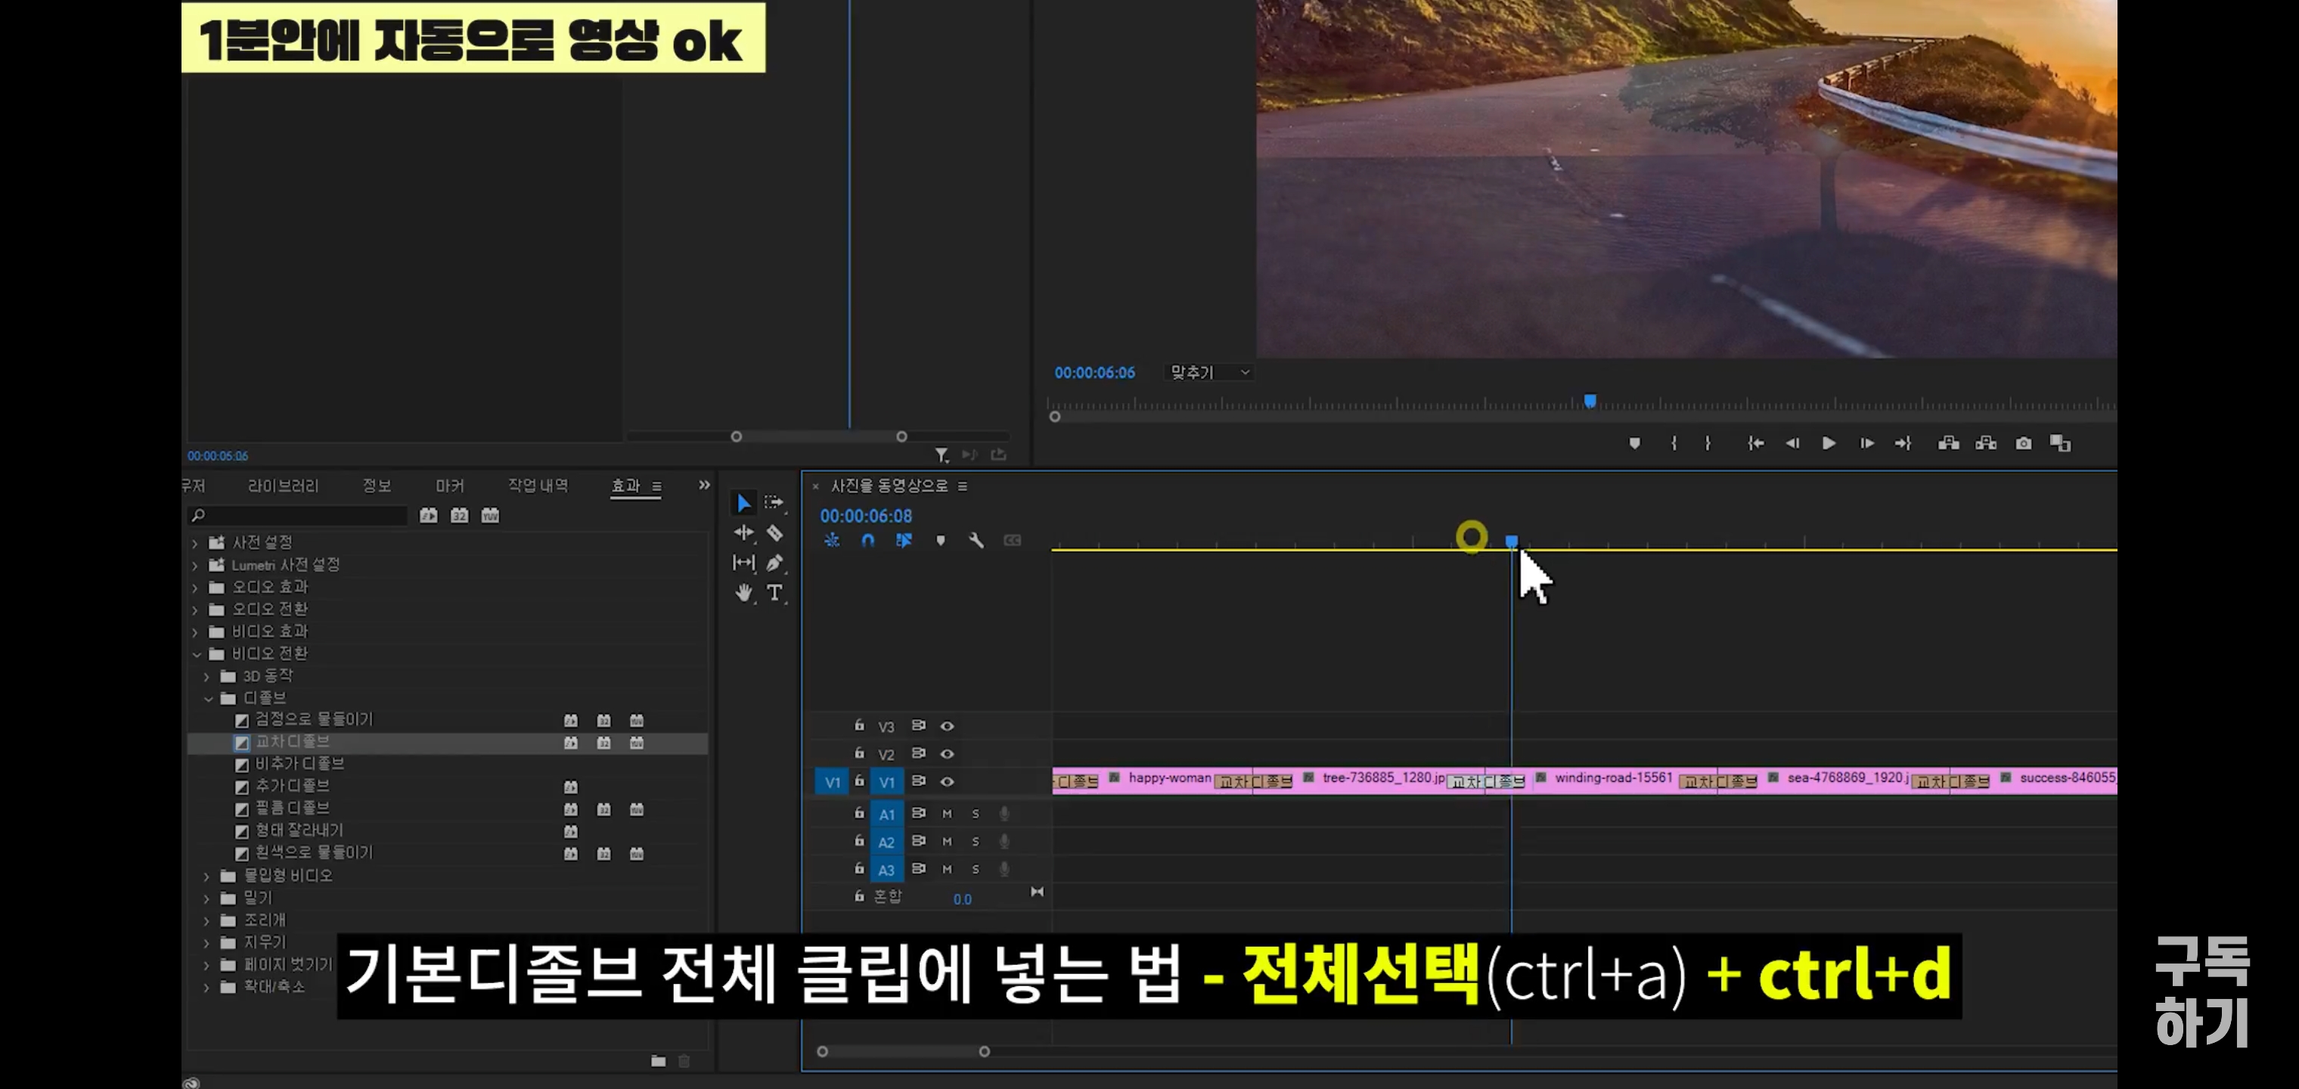Click the Ripple Edit tool
The width and height of the screenshot is (2299, 1089).
point(743,533)
